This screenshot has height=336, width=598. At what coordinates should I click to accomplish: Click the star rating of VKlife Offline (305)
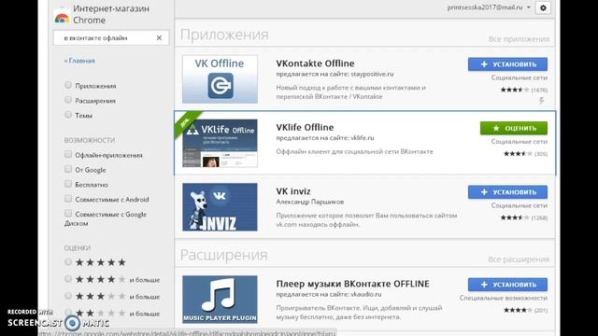pos(518,154)
